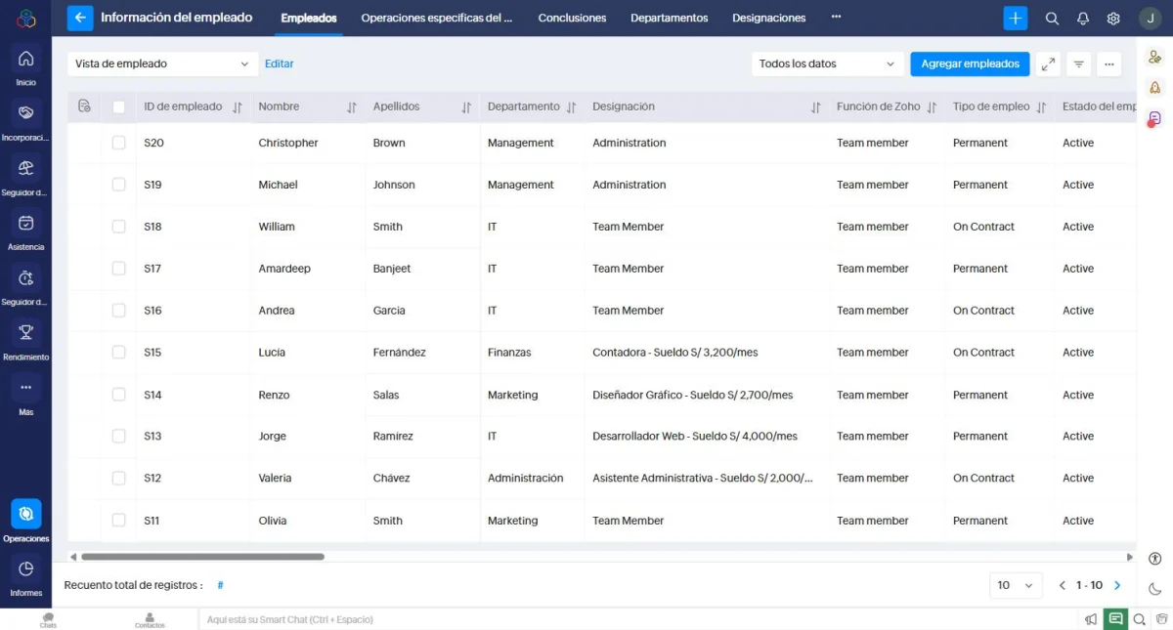This screenshot has width=1173, height=630.
Task: Click the blue plus quick-add button
Action: 1016,18
